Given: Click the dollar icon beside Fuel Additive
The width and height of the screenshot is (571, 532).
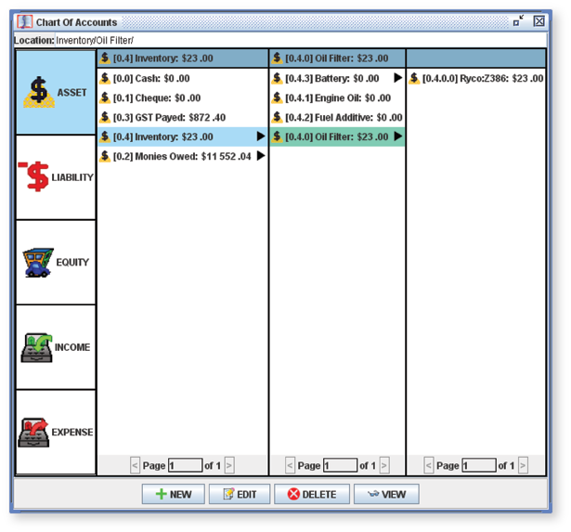Looking at the screenshot, I should [x=277, y=117].
